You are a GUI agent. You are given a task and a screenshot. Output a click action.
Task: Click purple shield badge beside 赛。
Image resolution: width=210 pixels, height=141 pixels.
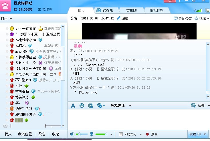click(x=27, y=103)
